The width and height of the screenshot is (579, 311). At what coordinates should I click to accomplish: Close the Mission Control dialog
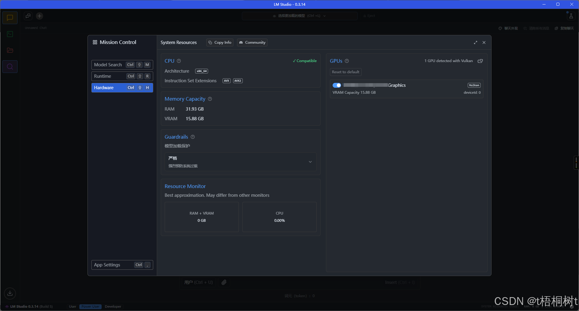pyautogui.click(x=484, y=42)
